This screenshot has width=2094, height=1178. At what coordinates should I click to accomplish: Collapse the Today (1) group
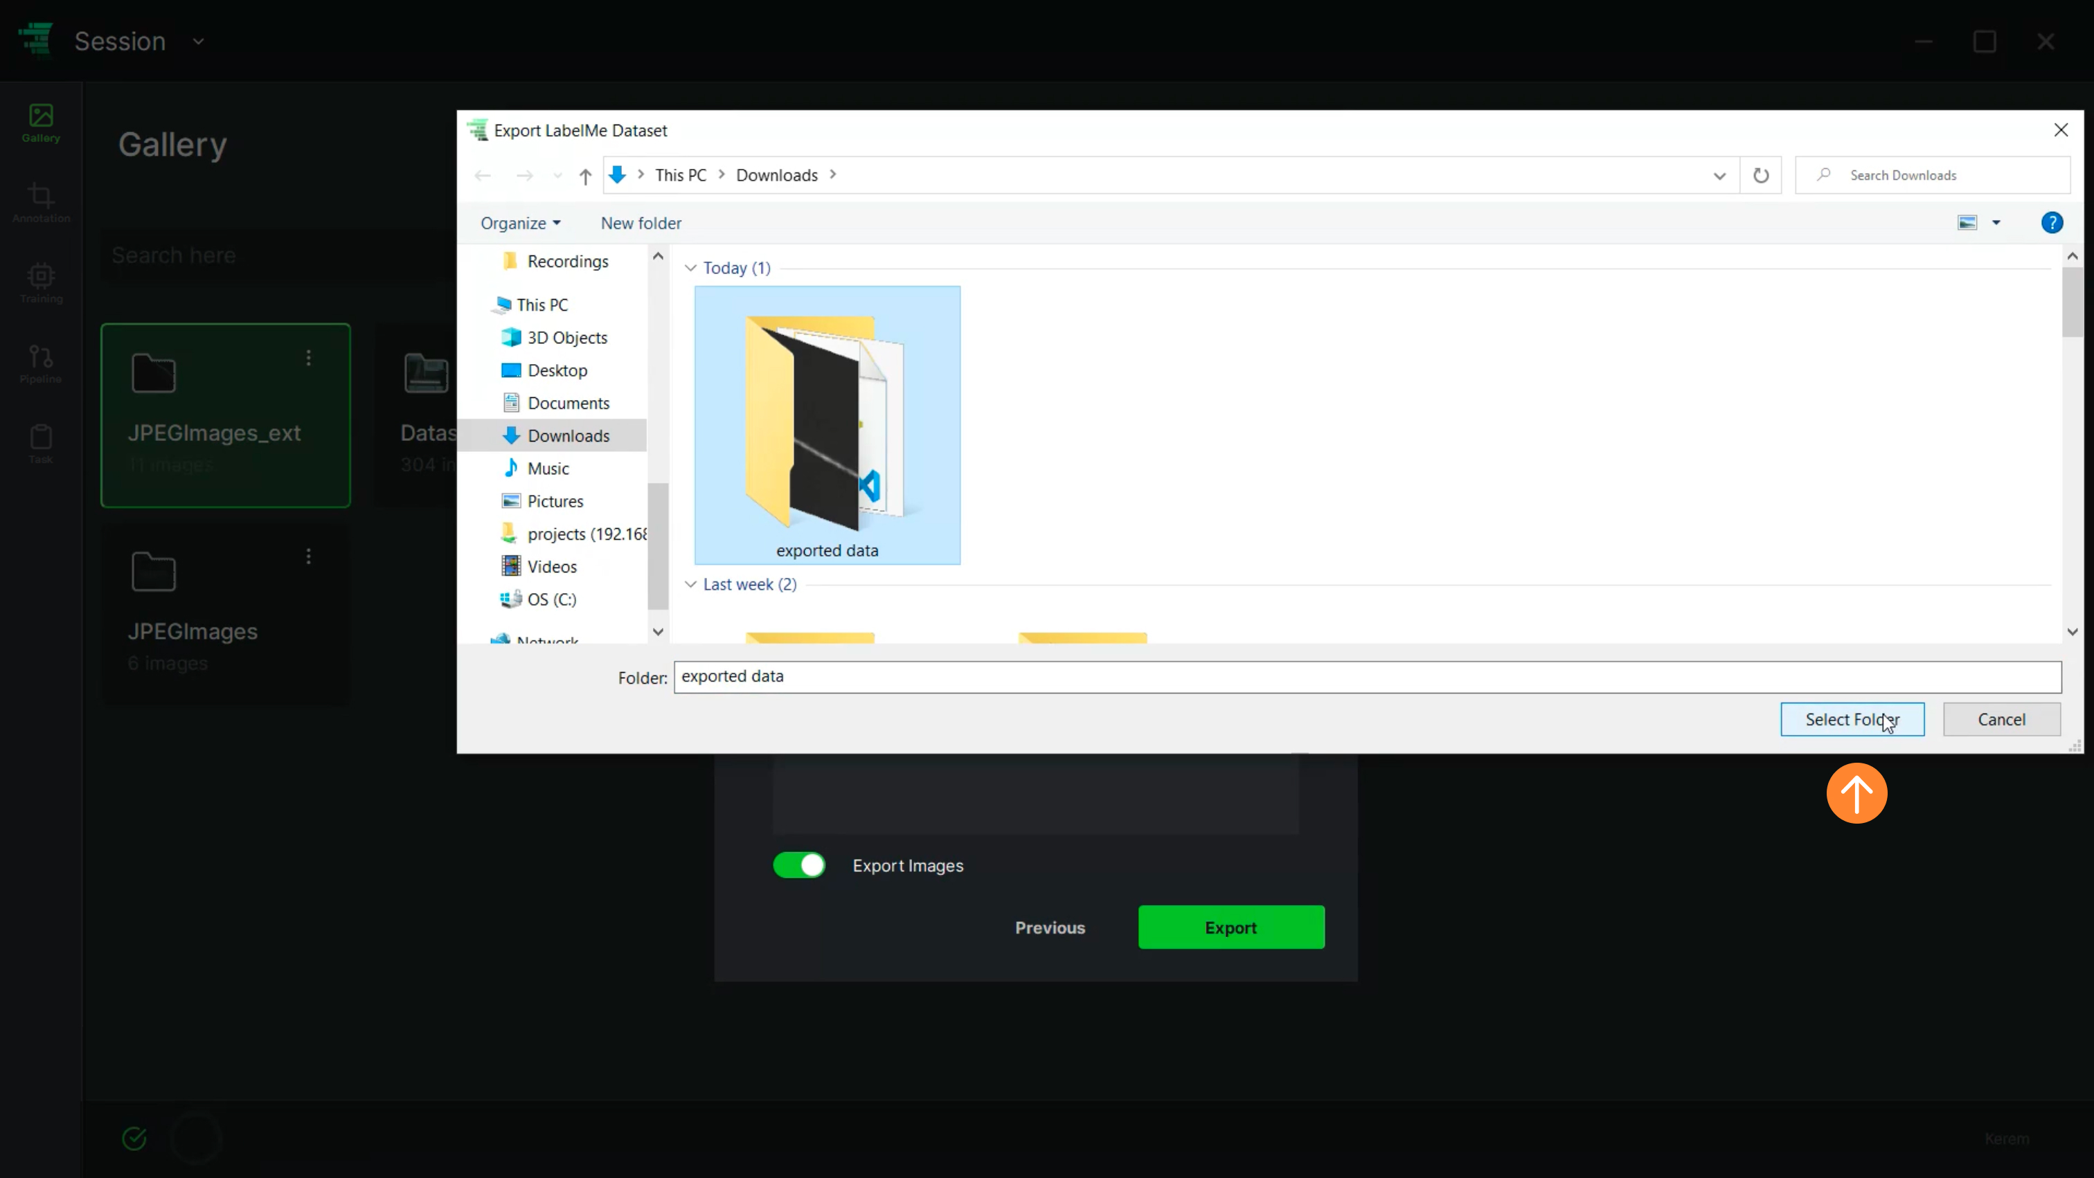(691, 268)
